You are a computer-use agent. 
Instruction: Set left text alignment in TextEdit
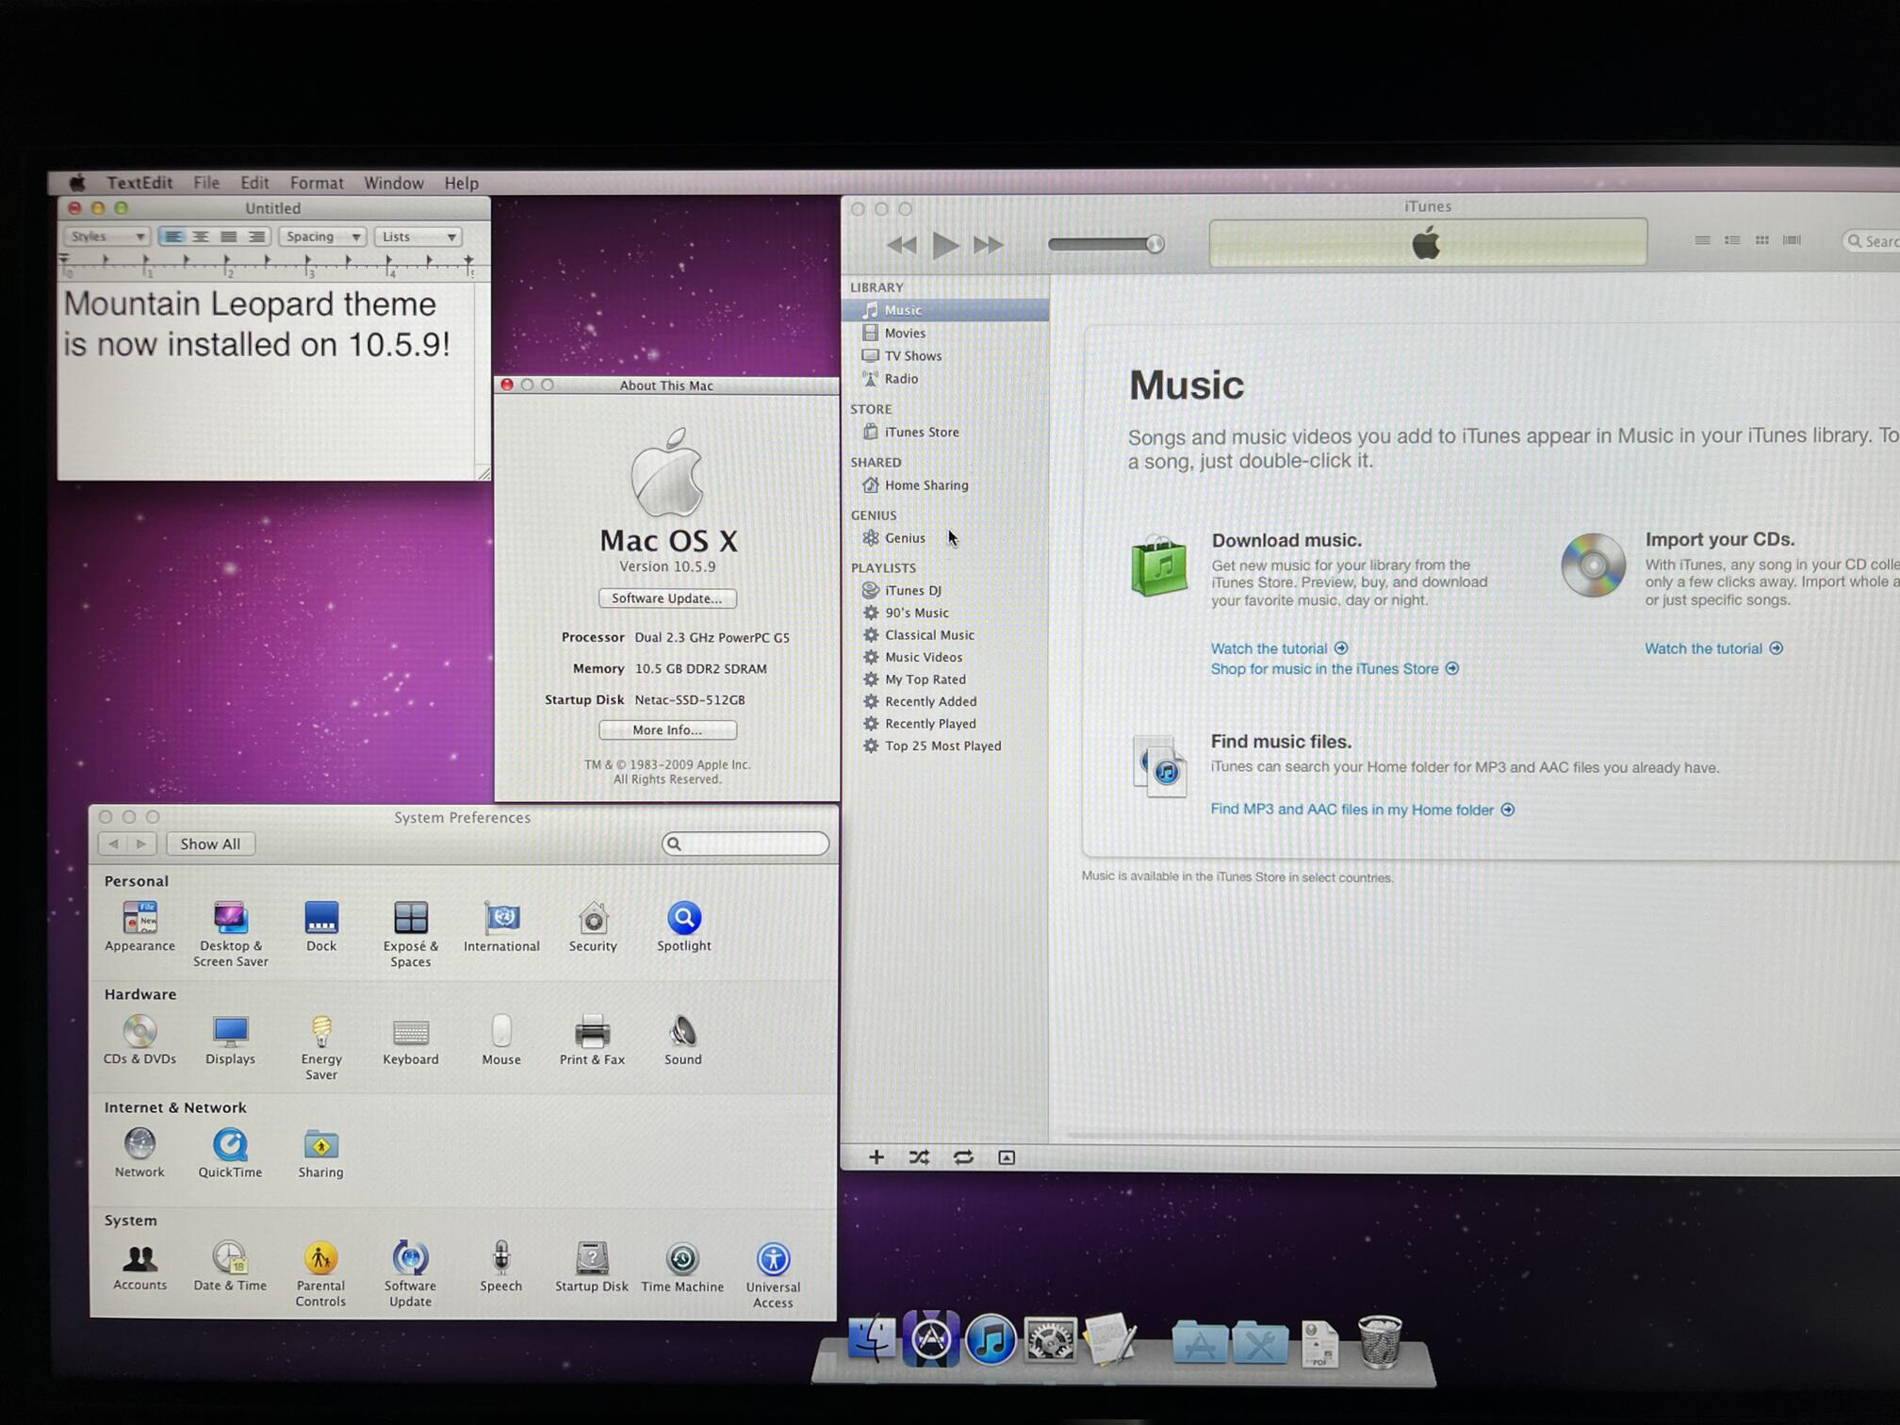point(172,237)
